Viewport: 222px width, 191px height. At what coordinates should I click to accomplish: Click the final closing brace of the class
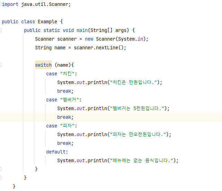[x=14, y=186]
